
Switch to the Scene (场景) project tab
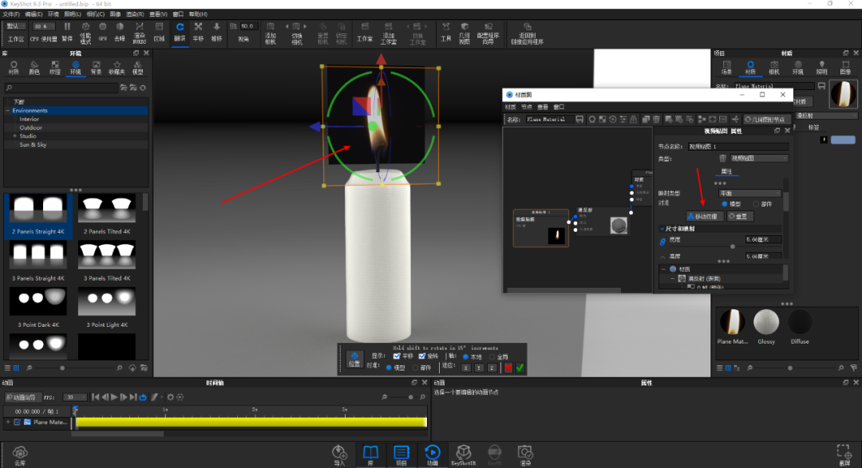pyautogui.click(x=726, y=68)
